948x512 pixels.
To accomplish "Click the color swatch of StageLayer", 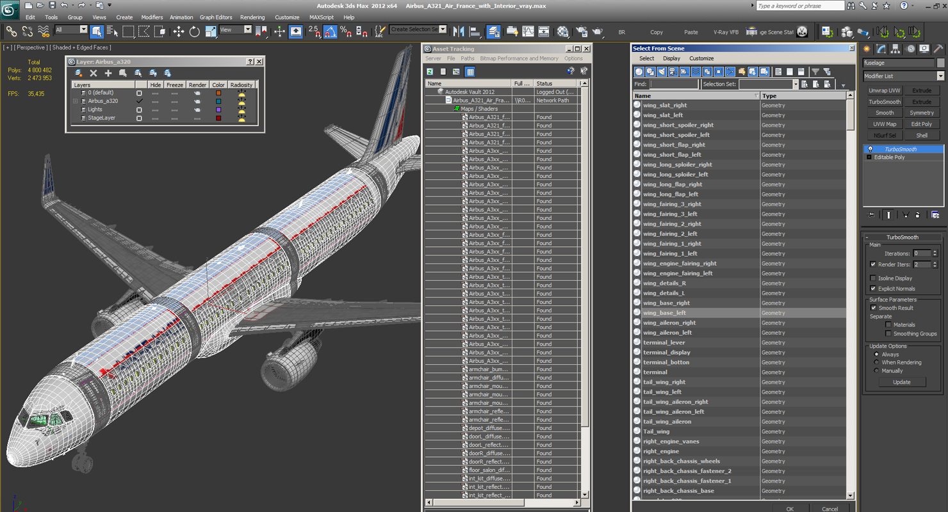I will [x=218, y=118].
